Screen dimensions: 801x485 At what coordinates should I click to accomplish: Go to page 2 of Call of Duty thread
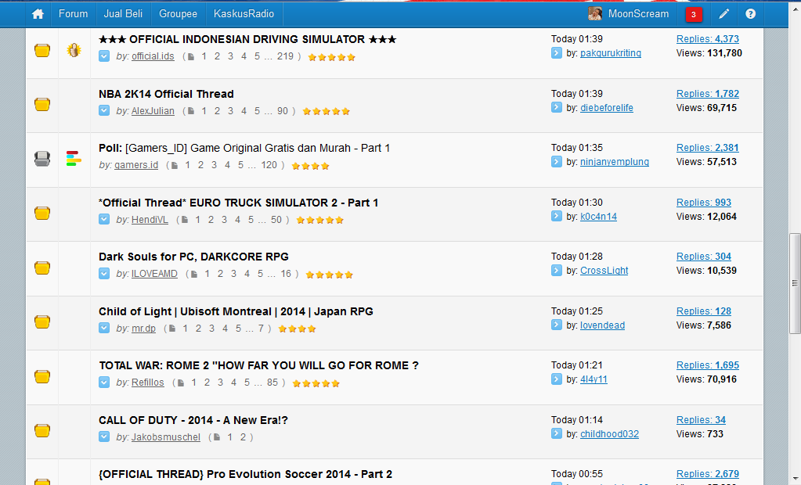click(x=243, y=437)
